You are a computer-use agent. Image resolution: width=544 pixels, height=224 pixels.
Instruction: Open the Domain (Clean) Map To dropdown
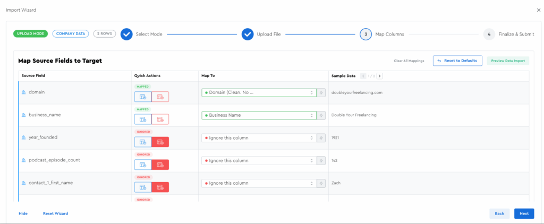pyautogui.click(x=259, y=92)
